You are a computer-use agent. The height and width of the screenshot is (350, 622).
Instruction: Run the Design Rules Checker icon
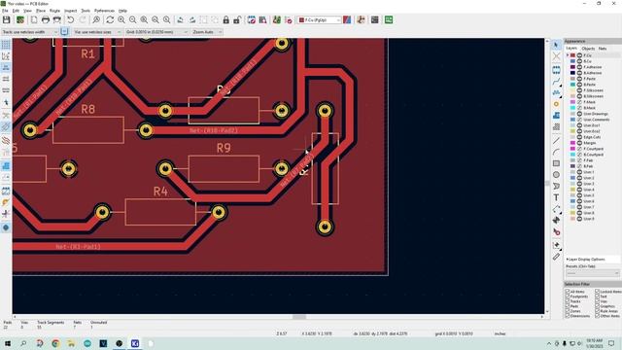tap(289, 19)
